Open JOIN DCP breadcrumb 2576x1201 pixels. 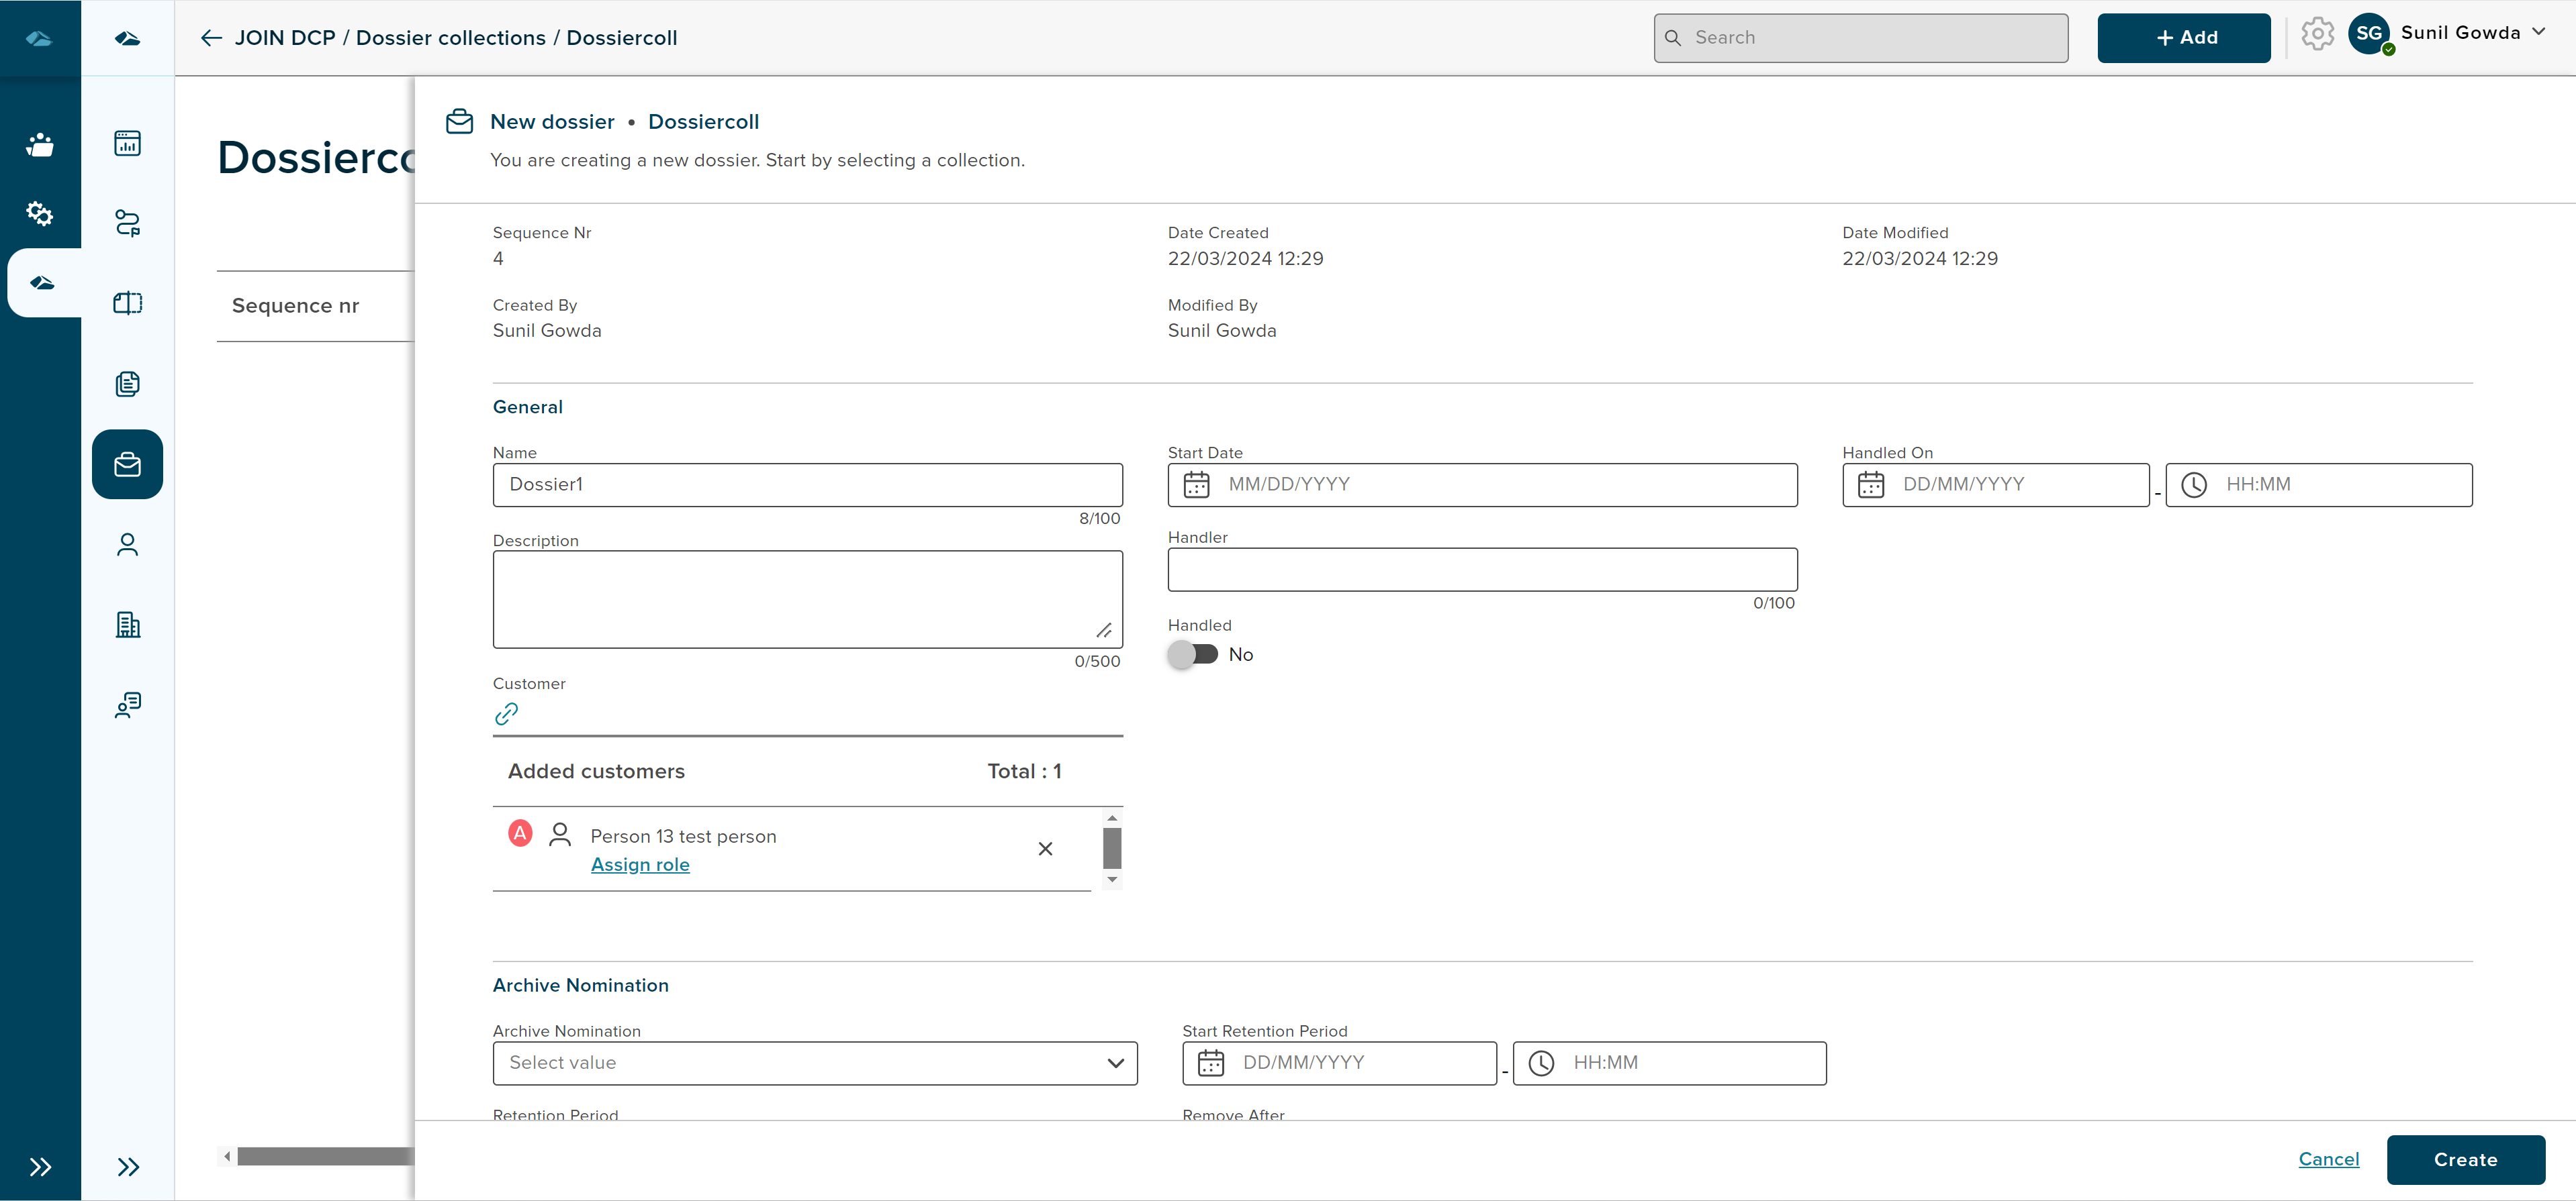[285, 38]
